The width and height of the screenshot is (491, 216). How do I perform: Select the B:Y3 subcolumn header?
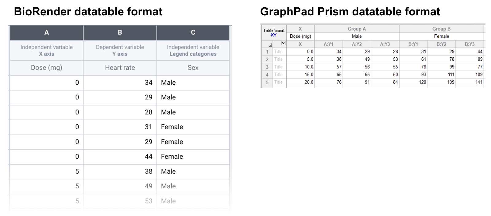click(470, 44)
